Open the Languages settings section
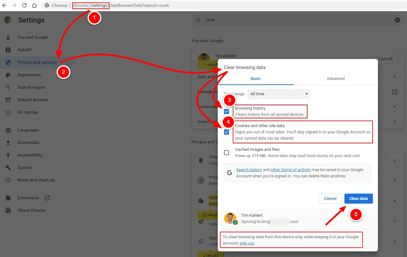407x257 pixels. tap(28, 130)
